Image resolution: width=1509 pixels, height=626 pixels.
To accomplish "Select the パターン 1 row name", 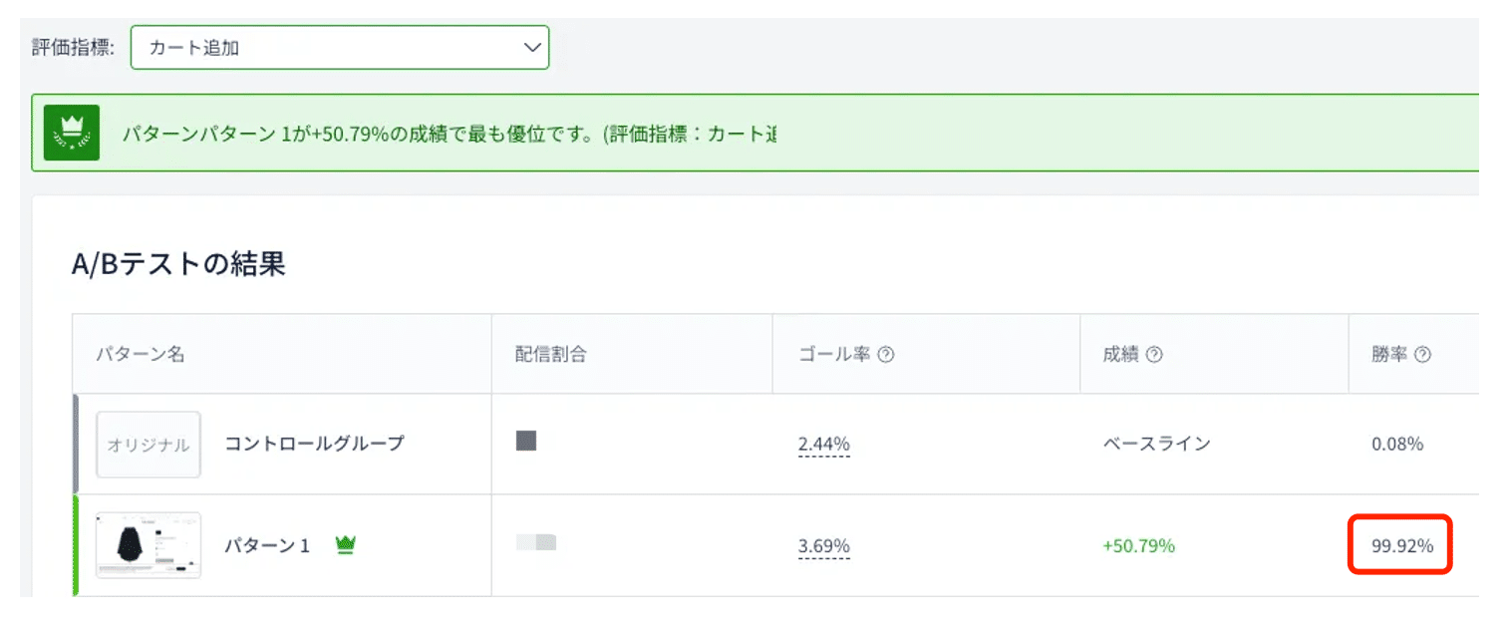I will click(x=267, y=545).
